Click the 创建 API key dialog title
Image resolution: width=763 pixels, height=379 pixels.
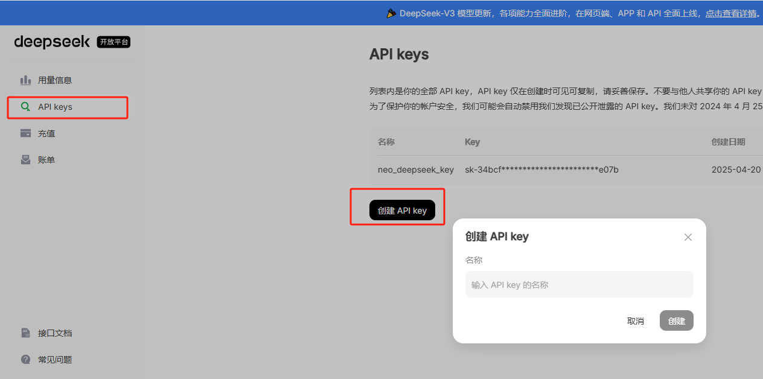tap(497, 237)
